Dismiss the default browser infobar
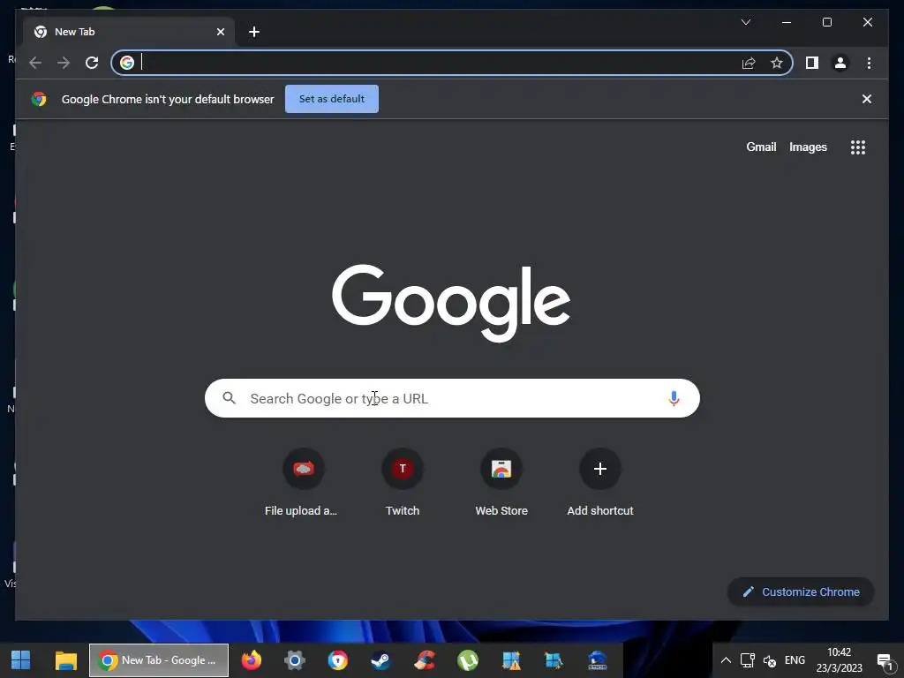Viewport: 904px width, 678px height. pos(866,99)
